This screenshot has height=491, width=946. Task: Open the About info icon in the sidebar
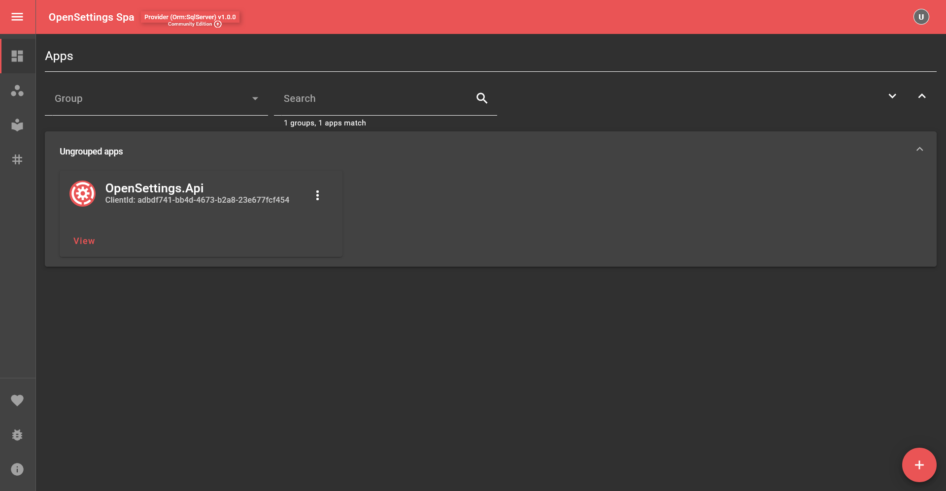(18, 469)
